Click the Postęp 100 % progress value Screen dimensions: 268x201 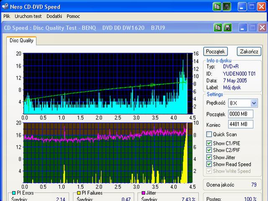(250, 199)
